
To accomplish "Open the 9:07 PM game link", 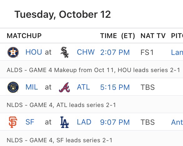I will [x=115, y=122].
